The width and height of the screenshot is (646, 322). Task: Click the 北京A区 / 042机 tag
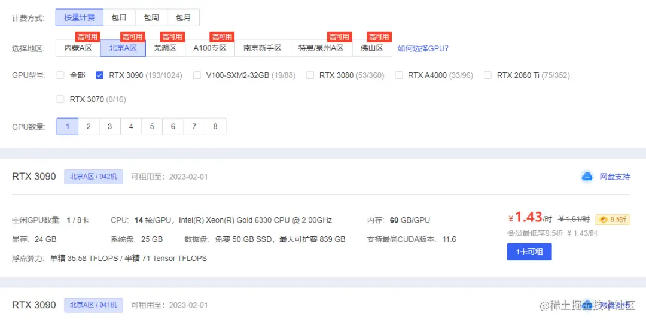[x=93, y=177]
